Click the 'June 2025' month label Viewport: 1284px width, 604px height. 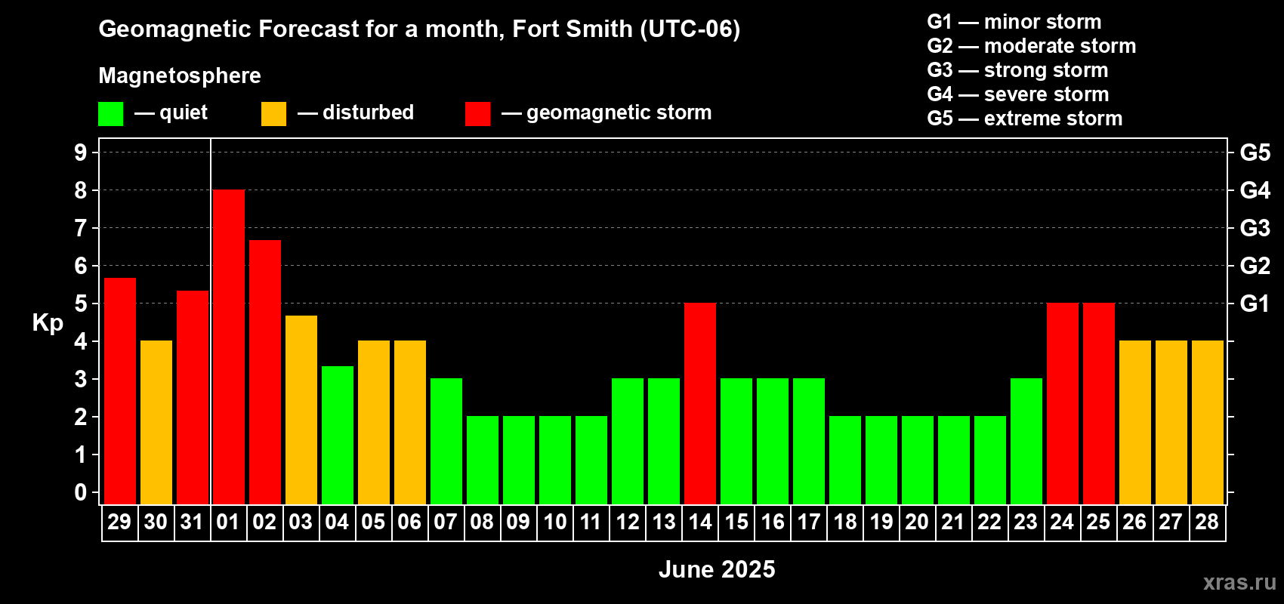[x=717, y=569]
